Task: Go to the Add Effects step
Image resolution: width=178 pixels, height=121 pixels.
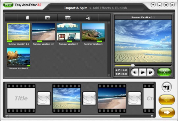Action: (102, 8)
